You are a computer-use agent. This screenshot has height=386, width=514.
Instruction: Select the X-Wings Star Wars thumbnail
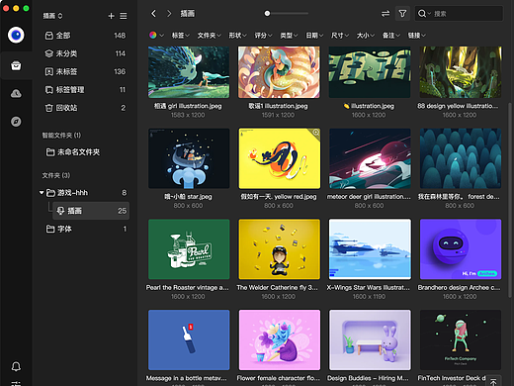point(370,249)
